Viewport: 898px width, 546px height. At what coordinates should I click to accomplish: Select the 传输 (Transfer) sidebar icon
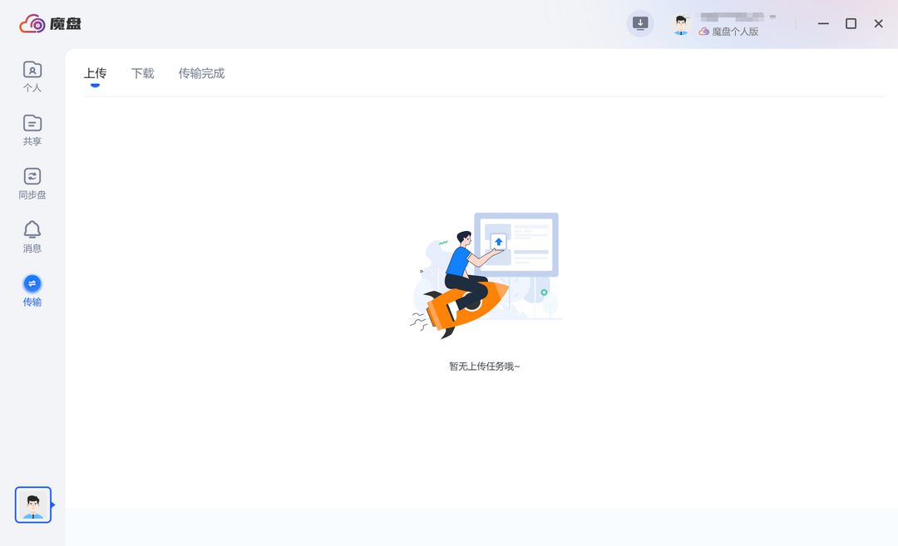(x=32, y=289)
